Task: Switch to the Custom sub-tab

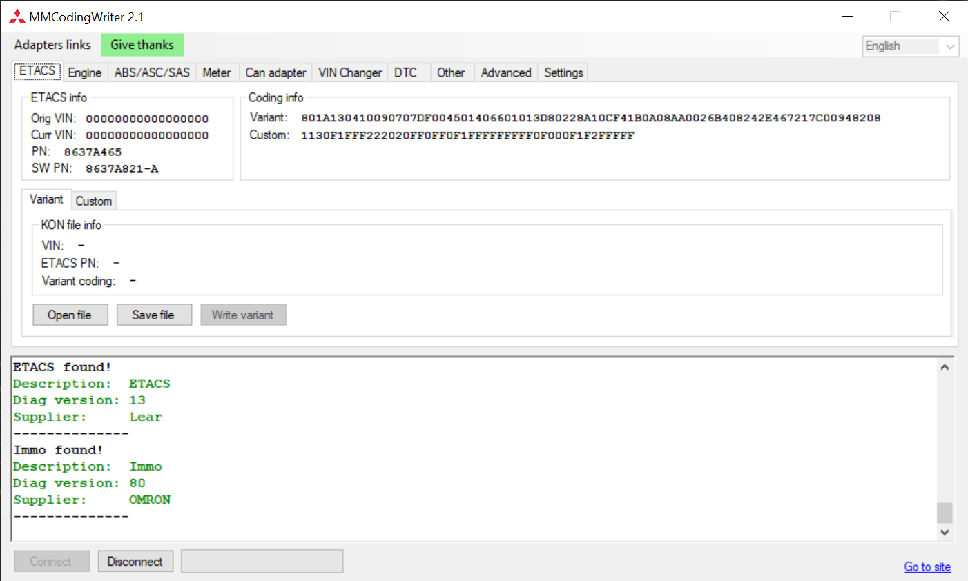Action: point(94,201)
